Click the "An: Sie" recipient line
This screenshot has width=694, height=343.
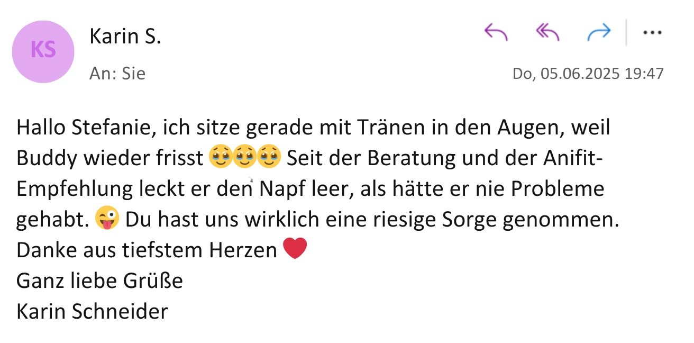pos(117,74)
